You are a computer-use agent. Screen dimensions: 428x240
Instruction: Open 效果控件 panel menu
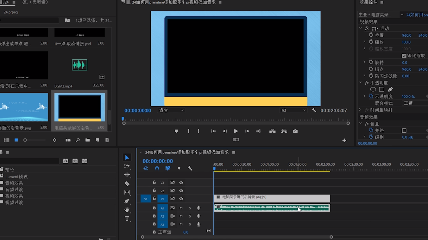pyautogui.click(x=382, y=2)
